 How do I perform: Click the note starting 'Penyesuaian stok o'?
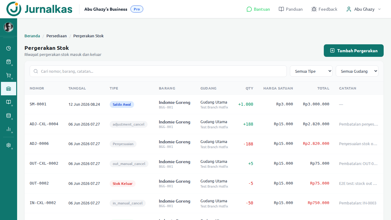(359, 144)
